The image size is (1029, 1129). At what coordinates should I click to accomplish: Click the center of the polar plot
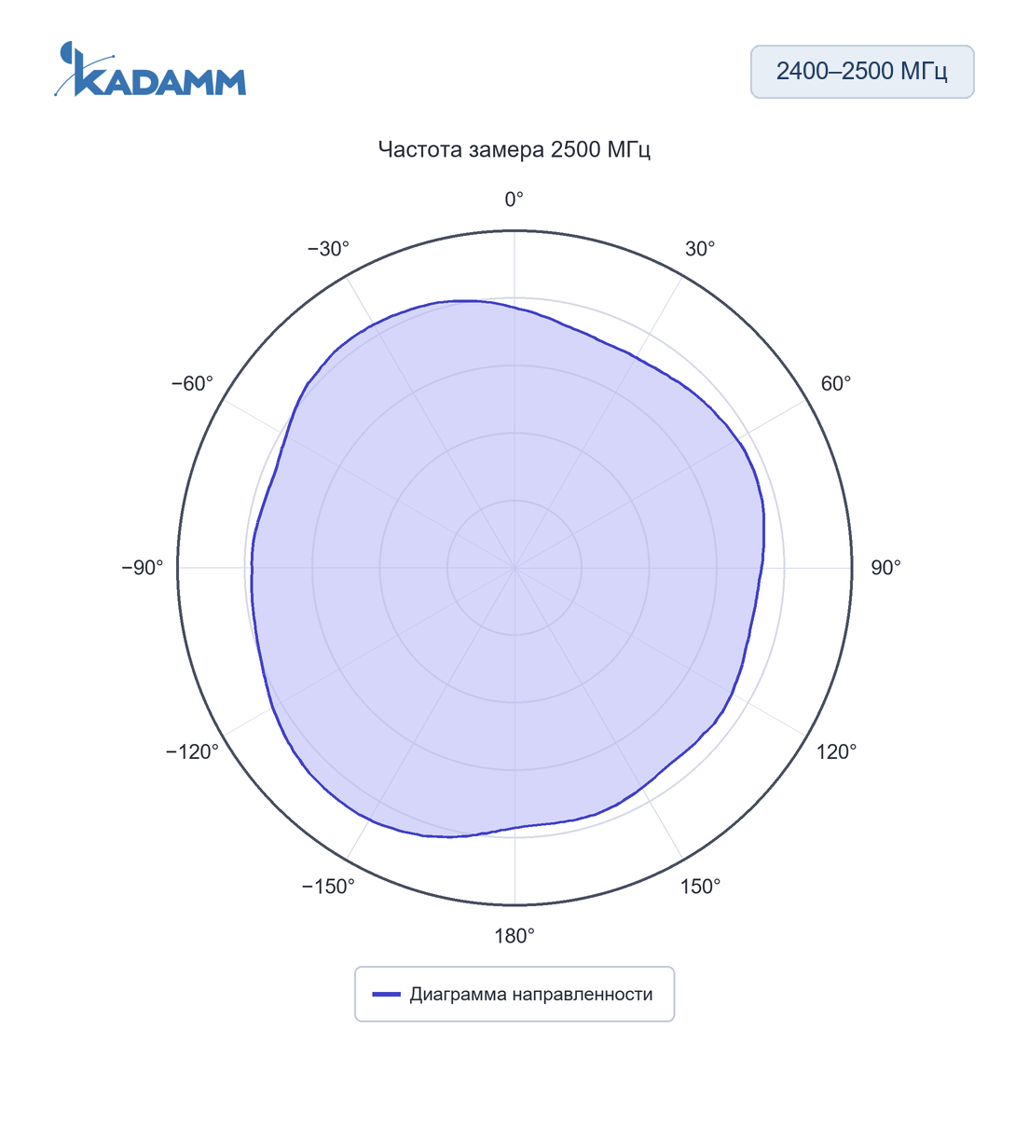tap(514, 568)
